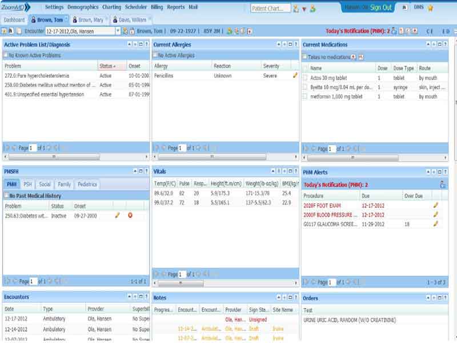Add a new entry in Current Allergies panel
The image size is (457, 343).
[x=284, y=45]
